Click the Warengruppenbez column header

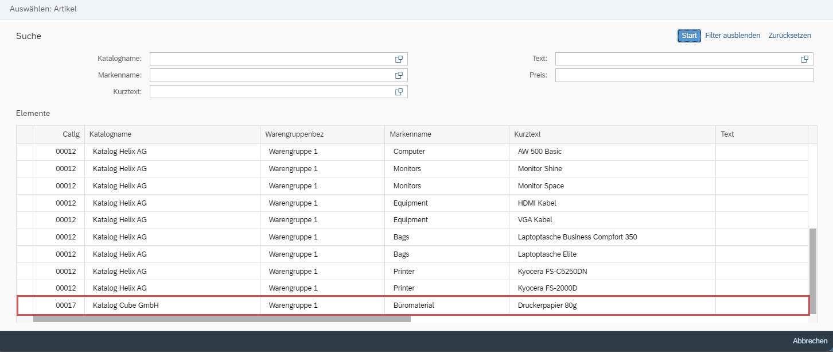(322, 134)
